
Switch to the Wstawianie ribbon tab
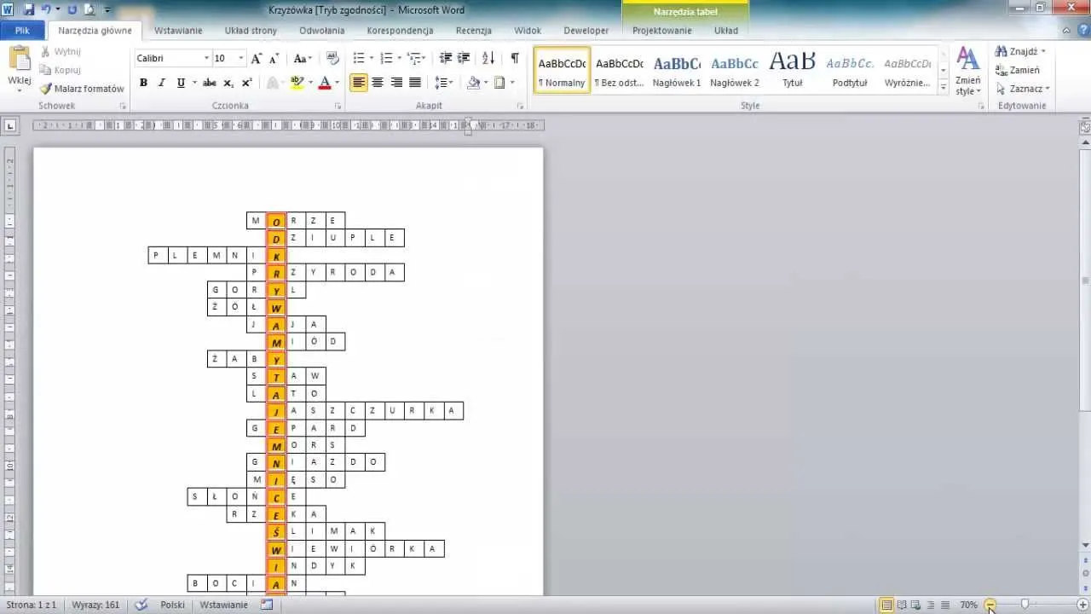178,31
